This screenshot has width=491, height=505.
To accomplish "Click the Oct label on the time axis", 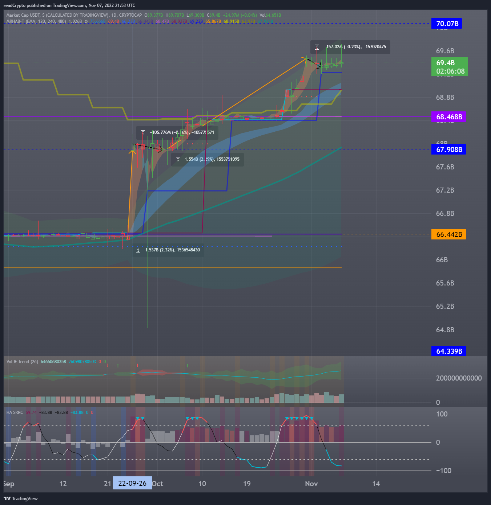I will pyautogui.click(x=158, y=484).
